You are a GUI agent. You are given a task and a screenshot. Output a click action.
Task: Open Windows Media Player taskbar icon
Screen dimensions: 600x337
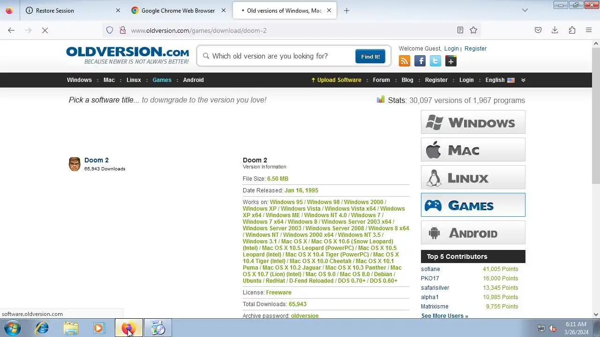(99, 328)
